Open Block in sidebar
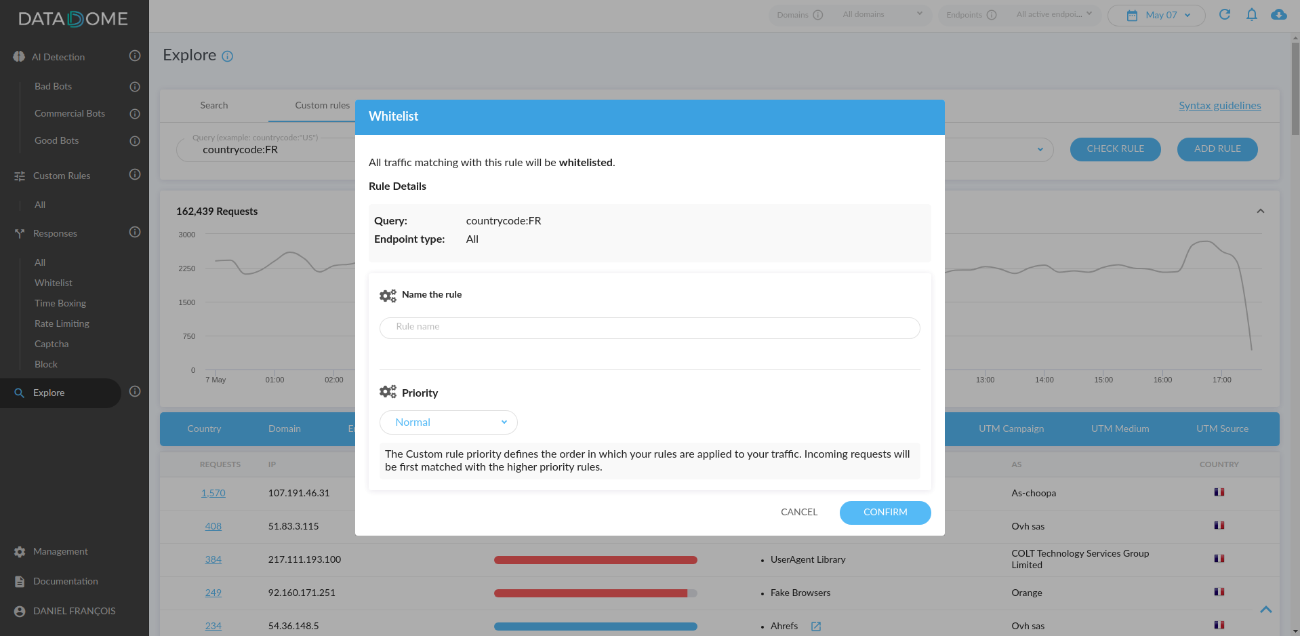This screenshot has height=636, width=1300. pos(46,365)
